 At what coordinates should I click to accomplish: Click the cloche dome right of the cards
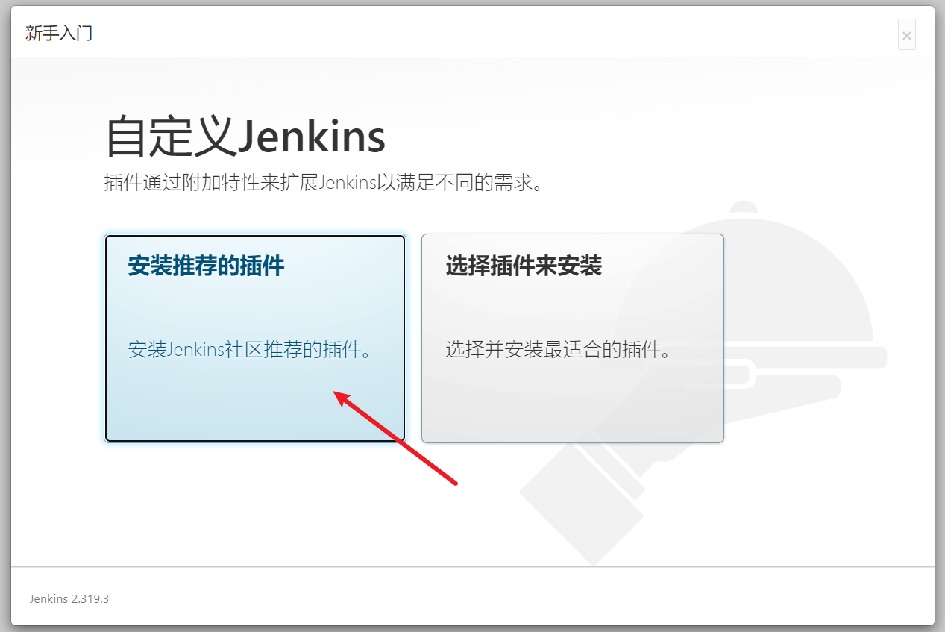coord(798,284)
